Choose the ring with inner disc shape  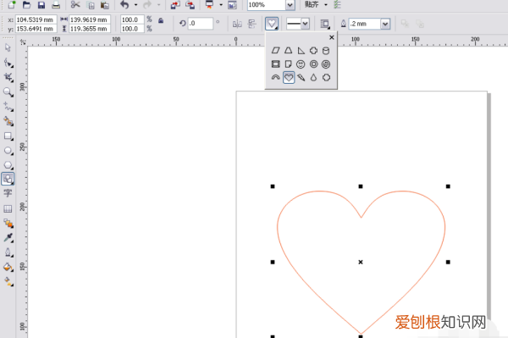pyautogui.click(x=326, y=64)
